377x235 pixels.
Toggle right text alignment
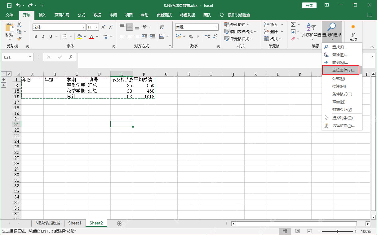137,37
